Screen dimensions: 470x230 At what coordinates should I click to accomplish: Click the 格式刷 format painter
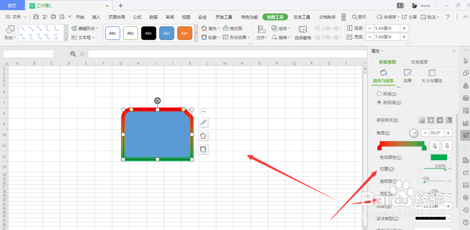pos(233,29)
